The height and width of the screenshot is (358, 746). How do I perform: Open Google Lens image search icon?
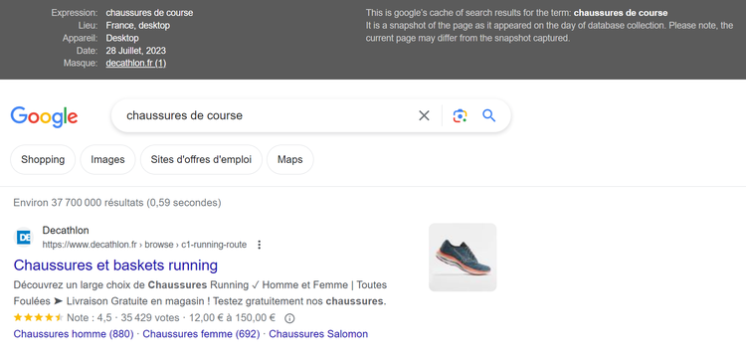click(460, 115)
